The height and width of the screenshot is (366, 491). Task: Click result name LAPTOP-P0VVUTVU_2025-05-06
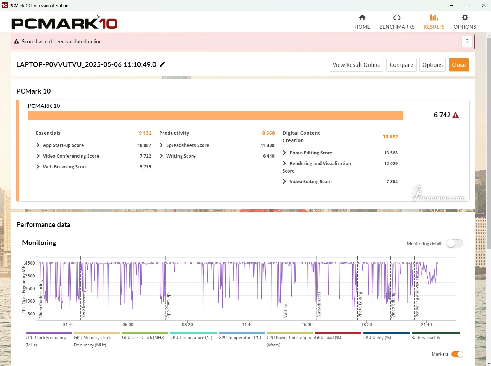86,64
